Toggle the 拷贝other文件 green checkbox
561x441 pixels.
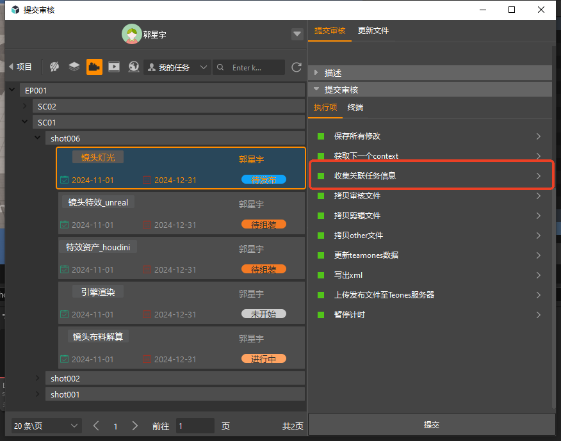(x=321, y=236)
